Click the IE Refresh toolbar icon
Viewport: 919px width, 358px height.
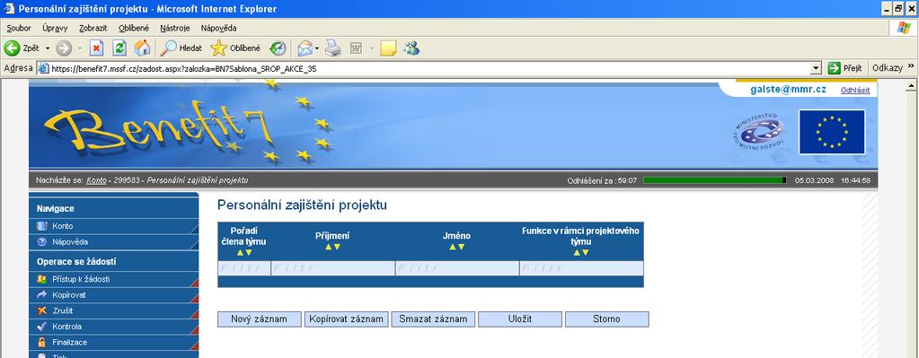[119, 48]
